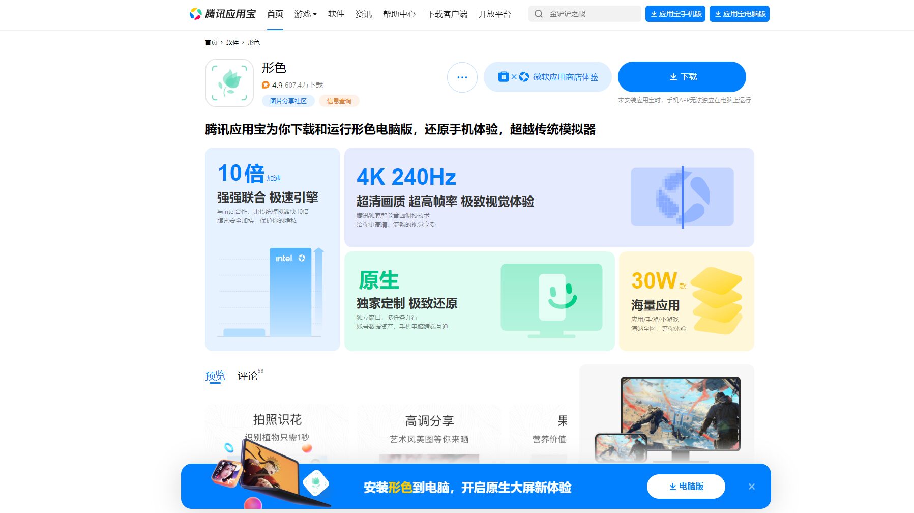Image resolution: width=914 pixels, height=513 pixels.
Task: Focus the 金铲铲之战 search field
Action: pos(585,14)
